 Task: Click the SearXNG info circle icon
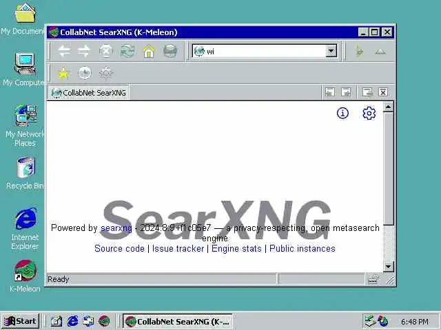click(342, 113)
